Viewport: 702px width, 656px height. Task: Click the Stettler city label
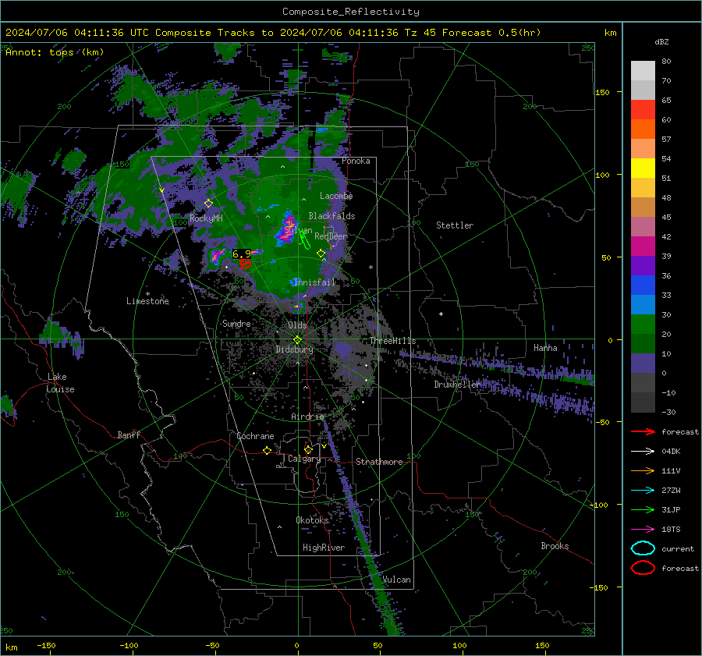(x=455, y=225)
